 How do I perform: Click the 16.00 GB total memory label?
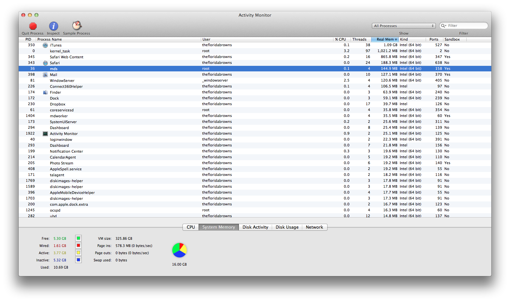[179, 264]
